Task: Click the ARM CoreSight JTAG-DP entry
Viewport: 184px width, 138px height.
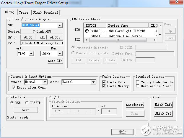Action: tap(127, 31)
